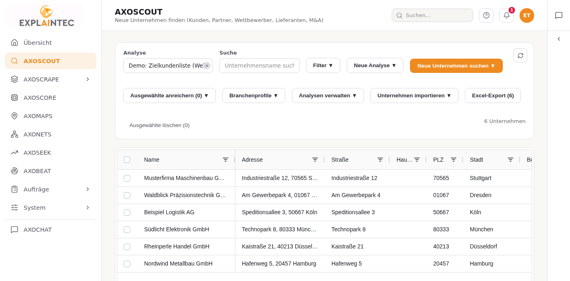Viewport: 570px width, 281px height.
Task: Open the PLZ column filter icon
Action: pos(454,160)
